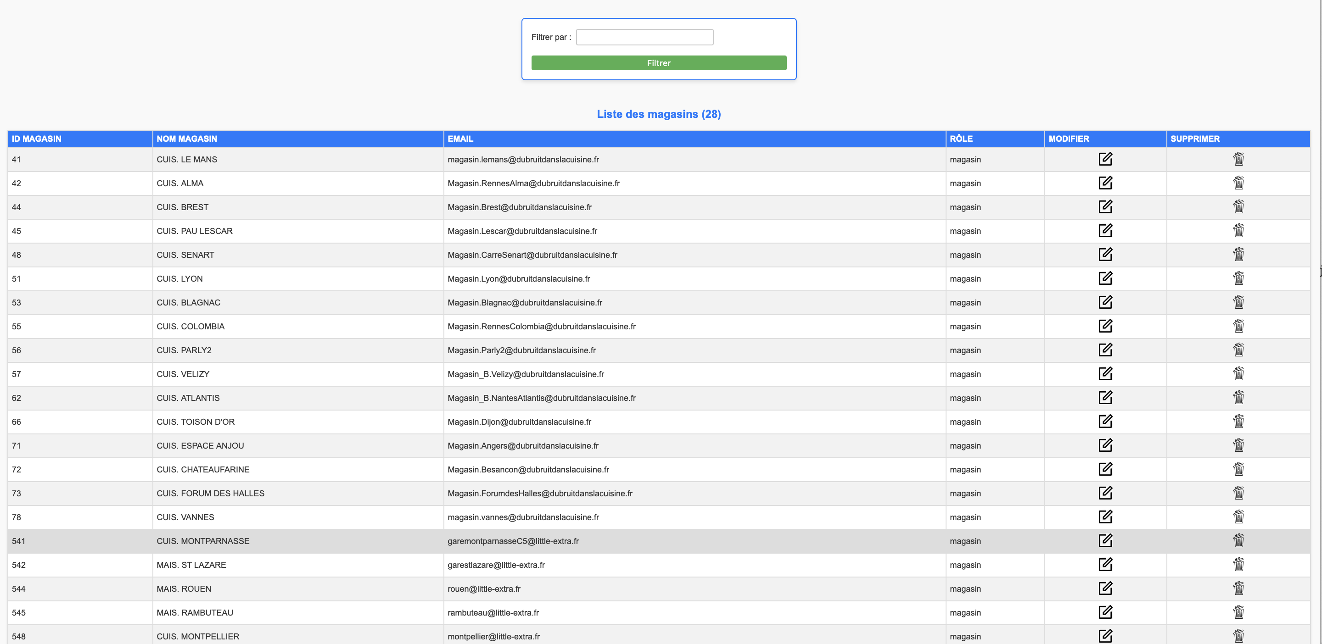
Task: Edit MAIS. ROUEN store
Action: 1105,588
